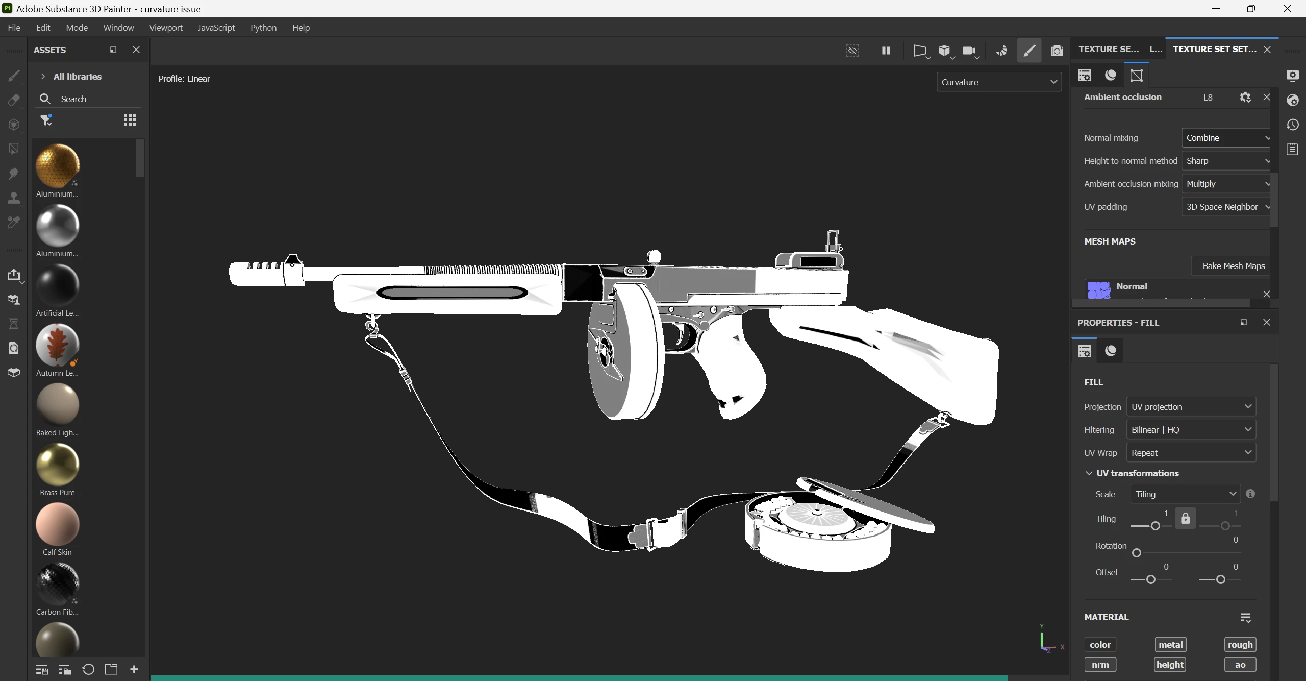This screenshot has height=681, width=1306.
Task: Click the Rotation slider handle
Action: [x=1137, y=553]
